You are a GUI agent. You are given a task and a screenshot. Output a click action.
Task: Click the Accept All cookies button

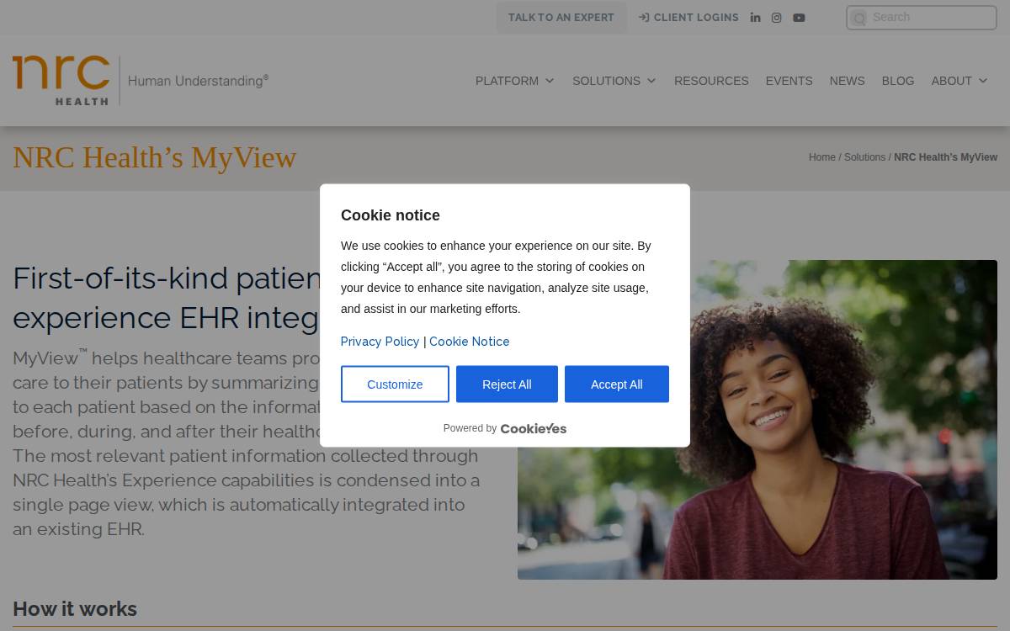click(x=617, y=384)
